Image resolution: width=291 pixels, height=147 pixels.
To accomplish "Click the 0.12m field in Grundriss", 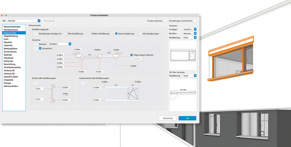I will pos(100,72).
